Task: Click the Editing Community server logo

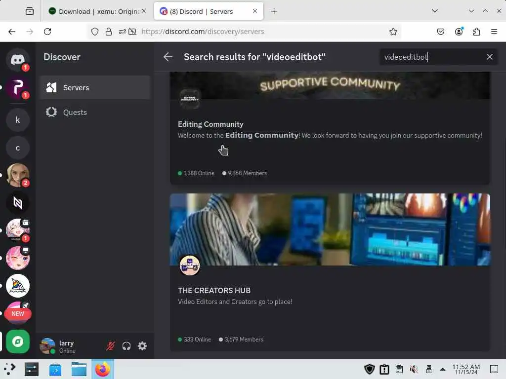Action: pyautogui.click(x=189, y=99)
